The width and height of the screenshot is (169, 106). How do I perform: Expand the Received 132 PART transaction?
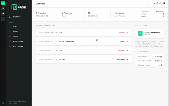point(127,59)
